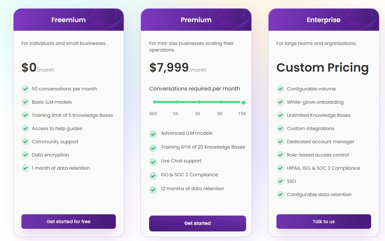Click checkmark icon beside White-glove onboarding
The image size is (385, 241).
(280, 102)
